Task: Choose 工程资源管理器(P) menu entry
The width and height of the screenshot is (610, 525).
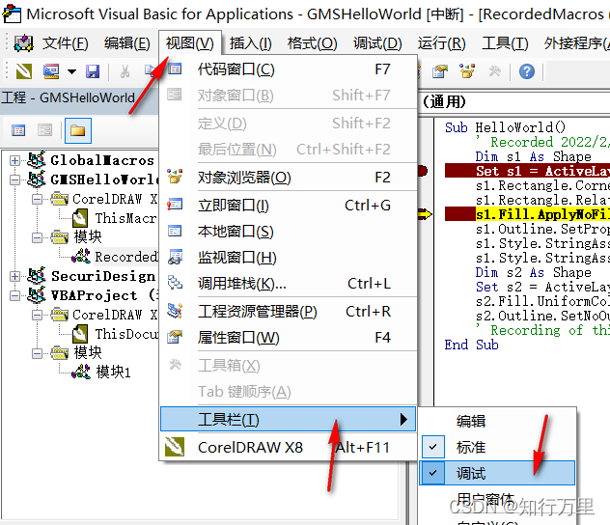Action: click(x=289, y=312)
